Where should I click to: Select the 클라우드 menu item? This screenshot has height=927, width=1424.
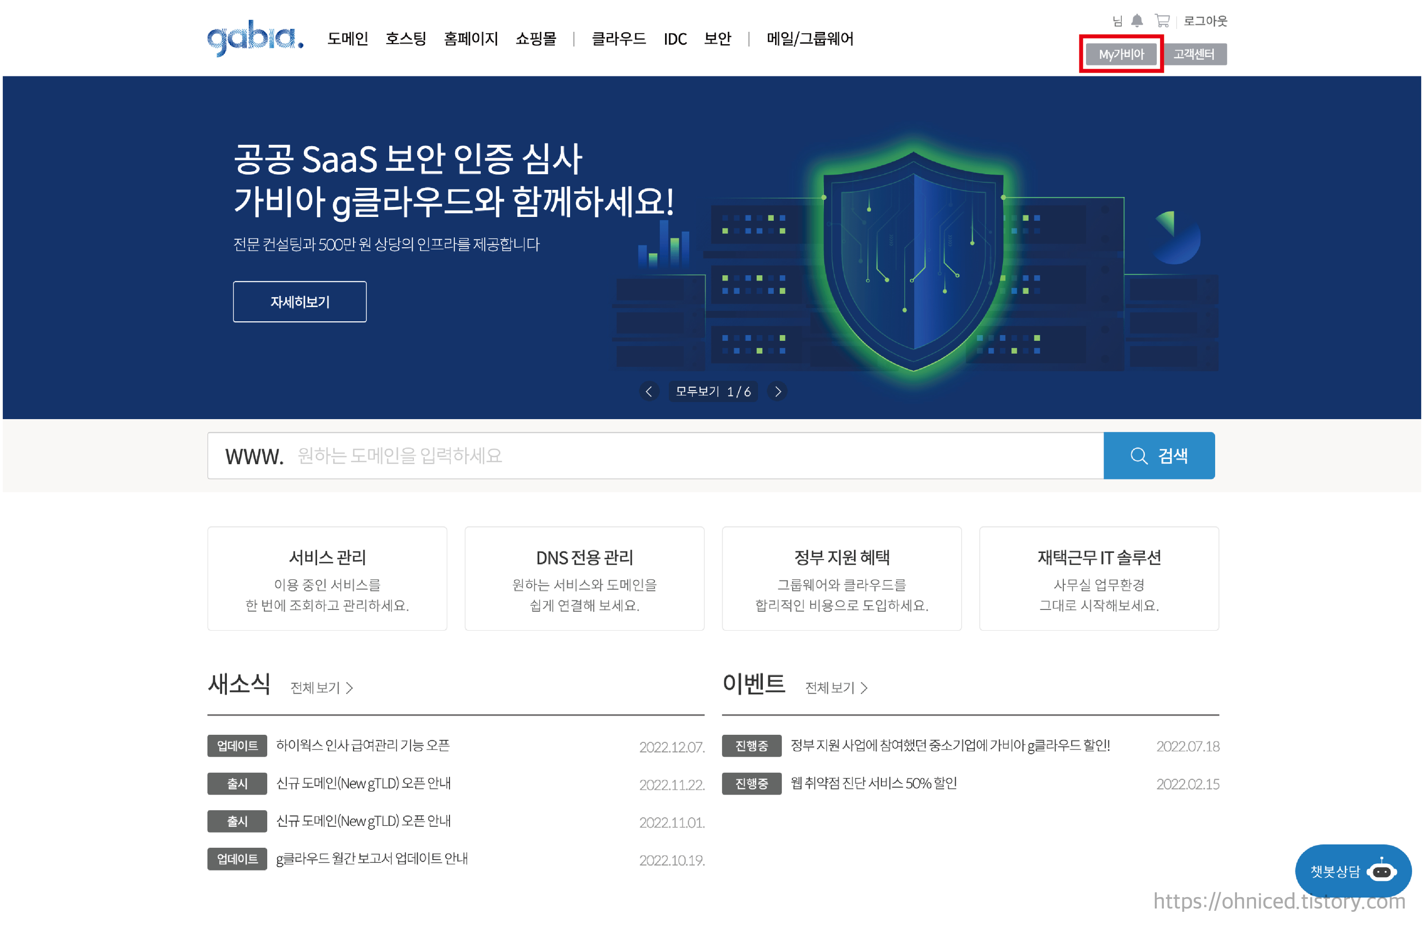(618, 39)
